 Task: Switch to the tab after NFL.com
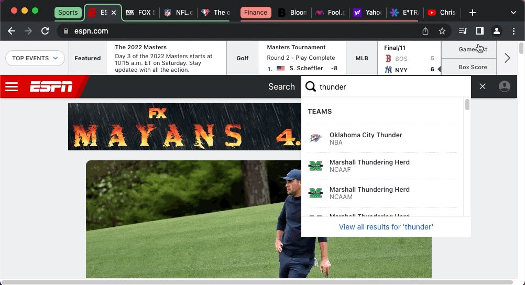[x=216, y=13]
